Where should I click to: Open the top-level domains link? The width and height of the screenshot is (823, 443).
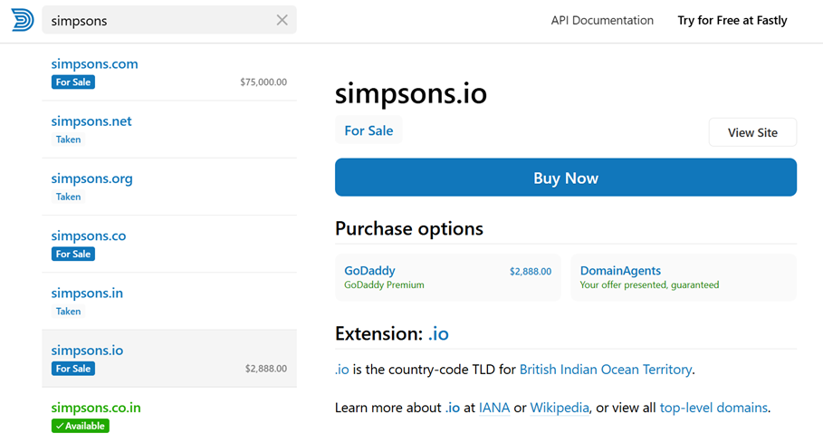coord(713,408)
